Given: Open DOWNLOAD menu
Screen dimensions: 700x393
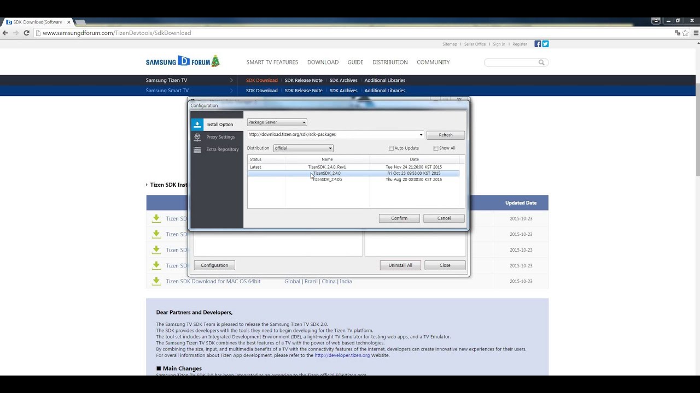Looking at the screenshot, I should [x=323, y=62].
